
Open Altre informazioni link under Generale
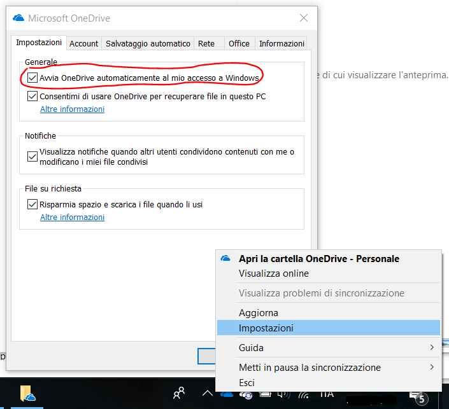[72, 109]
